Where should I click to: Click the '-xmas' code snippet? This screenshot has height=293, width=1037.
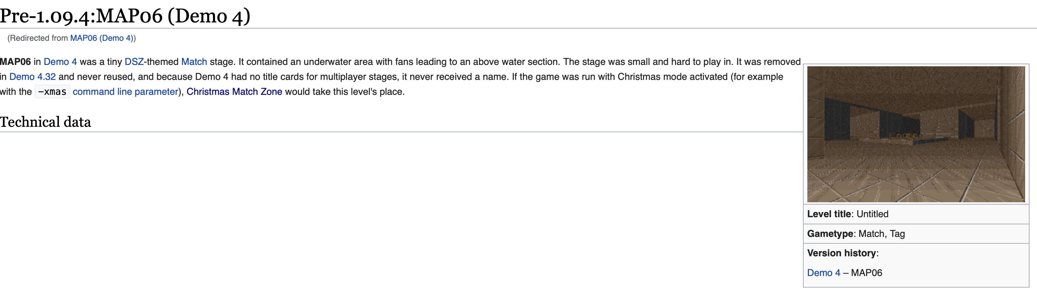[x=52, y=92]
